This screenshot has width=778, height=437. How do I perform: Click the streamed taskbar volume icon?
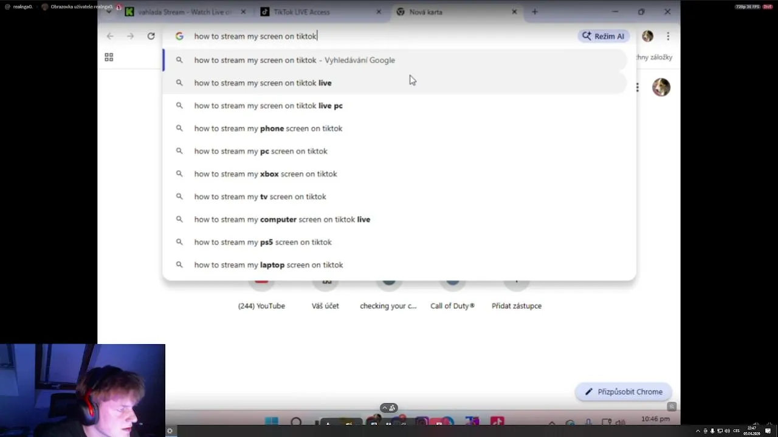click(620, 422)
